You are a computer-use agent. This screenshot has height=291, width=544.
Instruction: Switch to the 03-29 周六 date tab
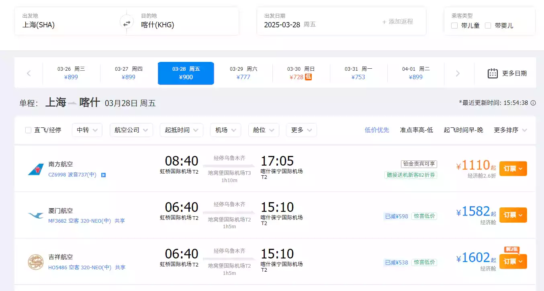coord(243,73)
